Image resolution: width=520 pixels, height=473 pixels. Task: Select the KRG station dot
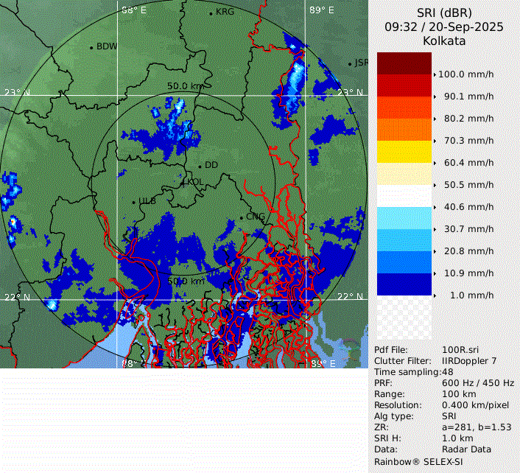point(211,13)
